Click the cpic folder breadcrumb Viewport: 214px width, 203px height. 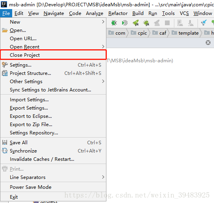point(139,33)
